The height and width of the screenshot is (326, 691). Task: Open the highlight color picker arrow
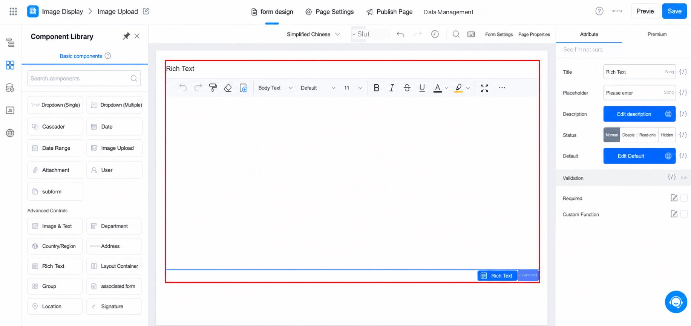click(468, 88)
